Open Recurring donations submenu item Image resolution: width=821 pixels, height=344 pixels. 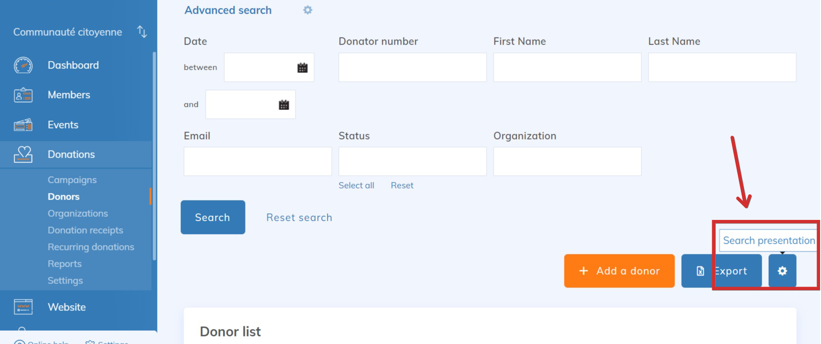click(91, 247)
